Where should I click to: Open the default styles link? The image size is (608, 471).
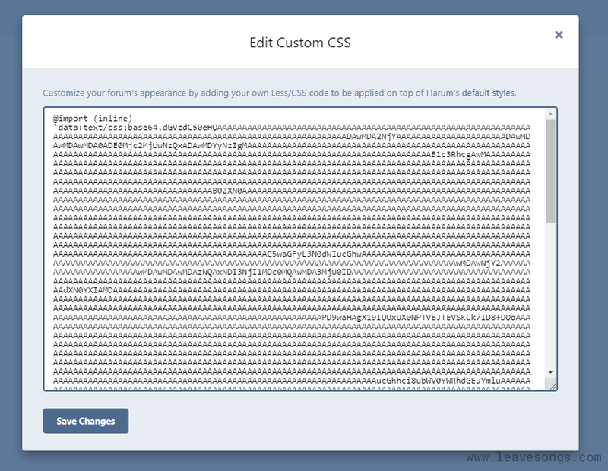coord(488,93)
